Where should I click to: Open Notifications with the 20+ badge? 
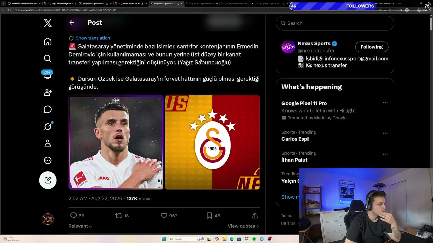click(x=48, y=75)
